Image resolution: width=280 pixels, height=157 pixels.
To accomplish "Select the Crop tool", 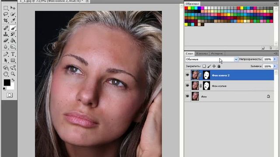I will [x=6, y=20].
